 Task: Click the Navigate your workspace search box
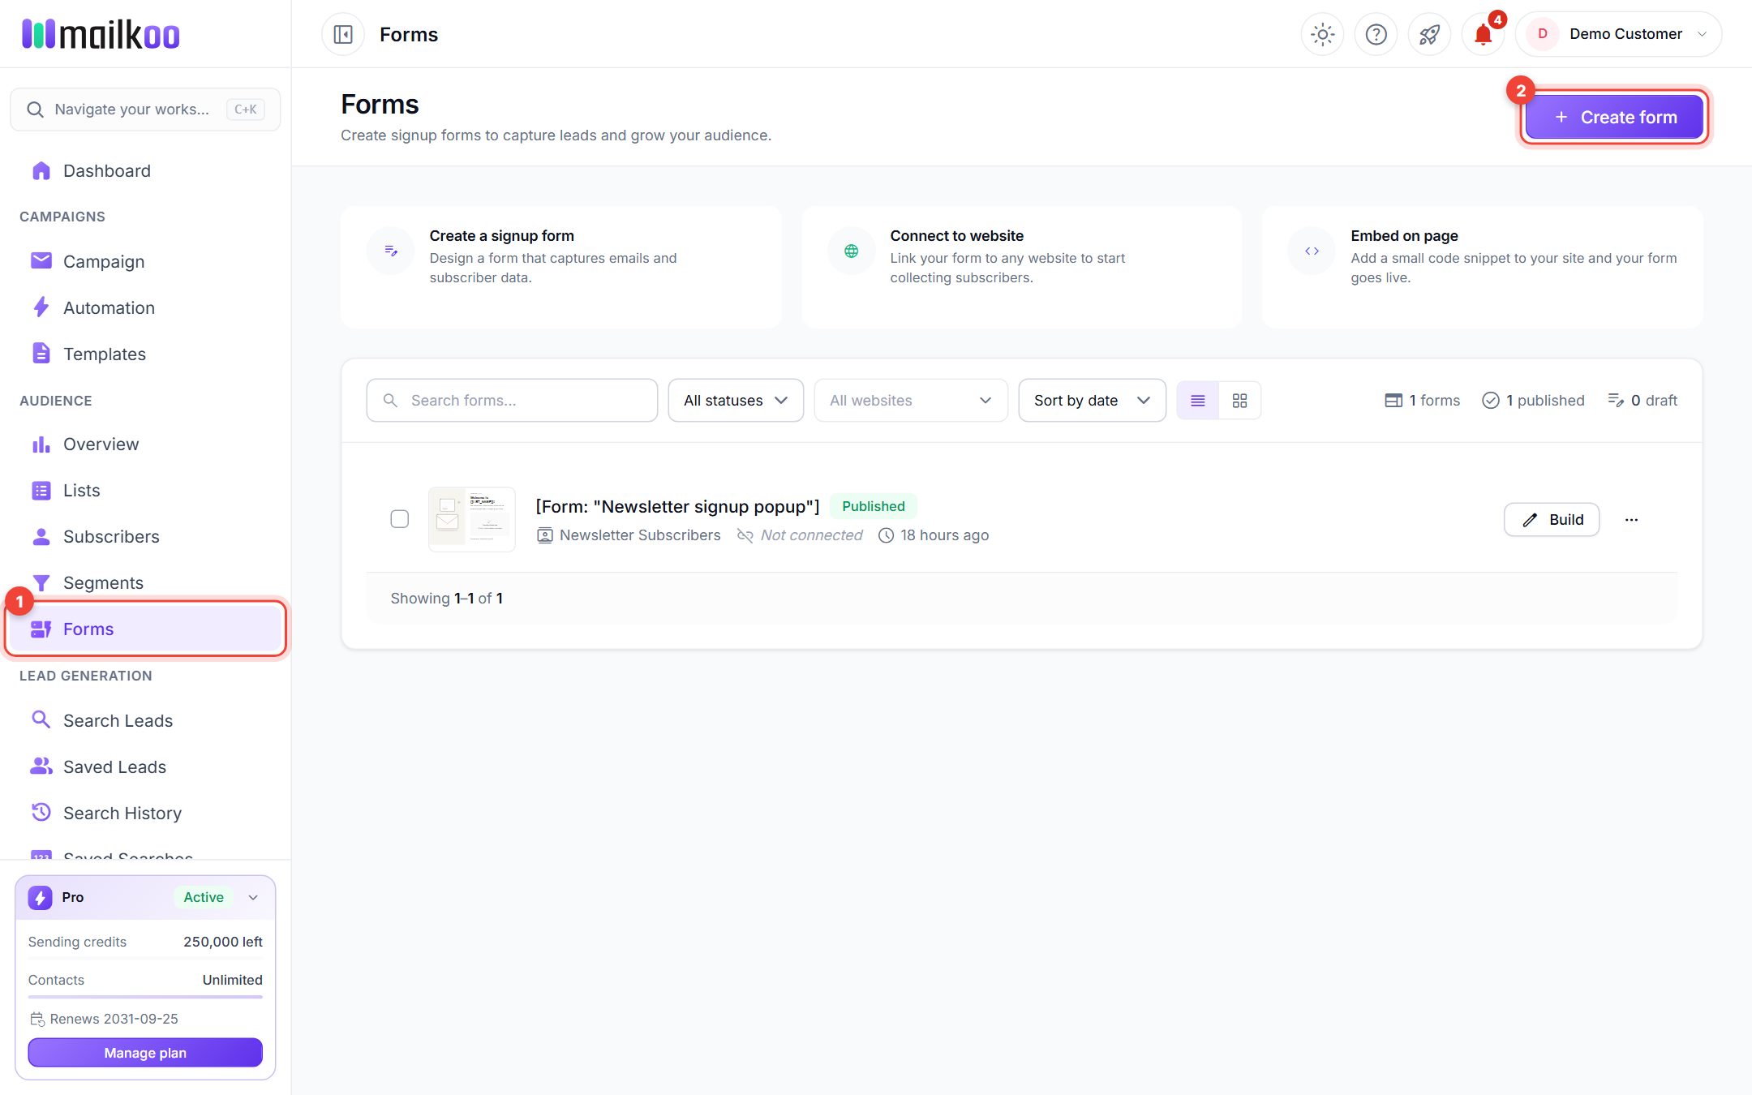pyautogui.click(x=145, y=109)
